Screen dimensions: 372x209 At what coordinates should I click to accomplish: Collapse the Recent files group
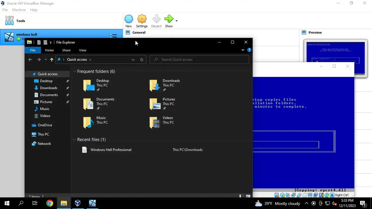coord(75,140)
